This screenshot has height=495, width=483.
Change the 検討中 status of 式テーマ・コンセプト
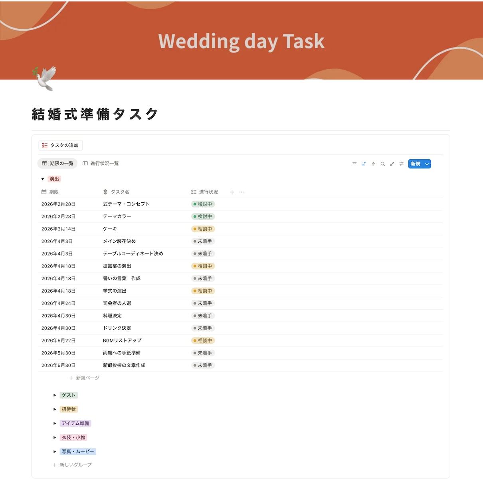tap(203, 204)
